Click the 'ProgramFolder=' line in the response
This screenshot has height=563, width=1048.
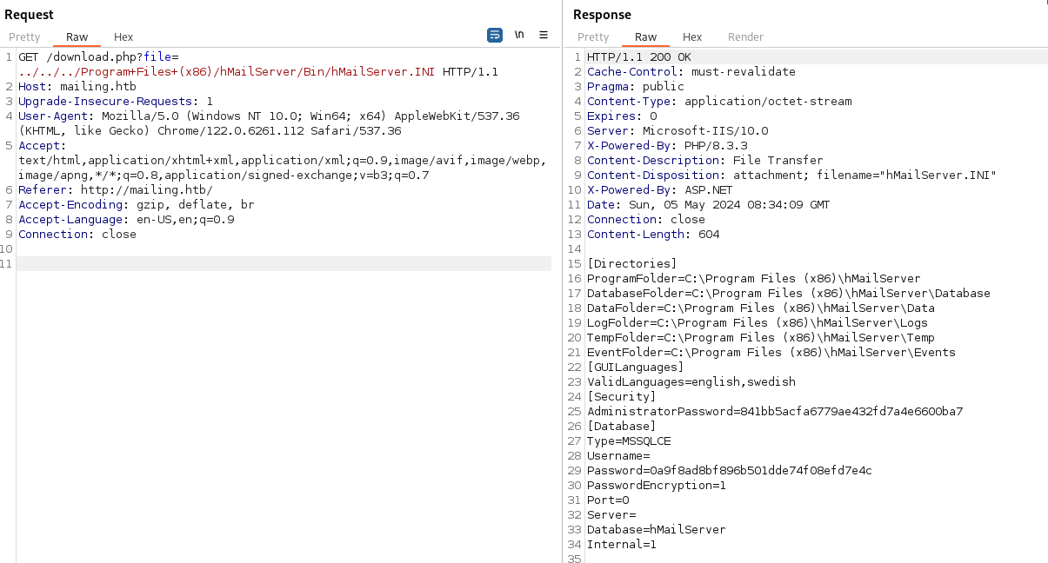coord(754,278)
